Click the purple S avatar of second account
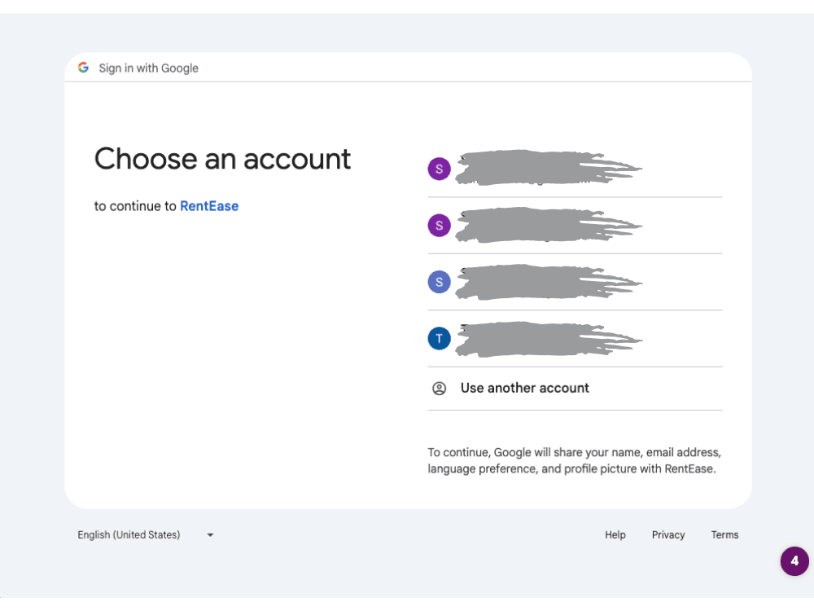The width and height of the screenshot is (814, 611). [439, 226]
